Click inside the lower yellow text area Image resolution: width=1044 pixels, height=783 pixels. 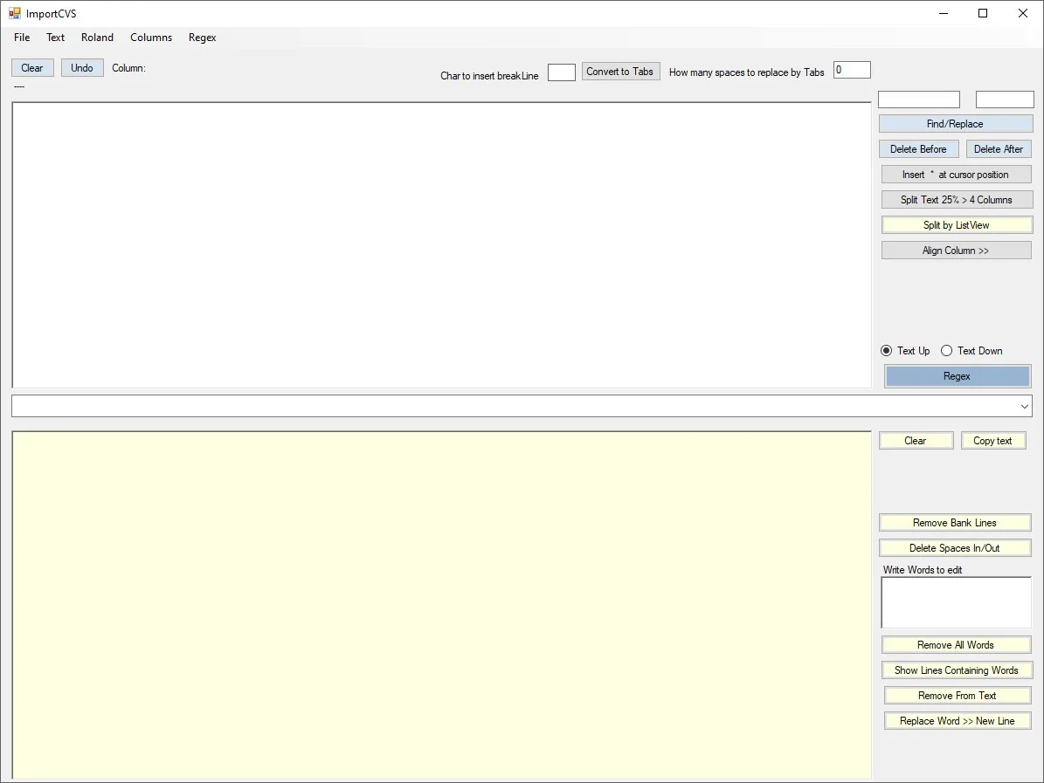tap(441, 605)
